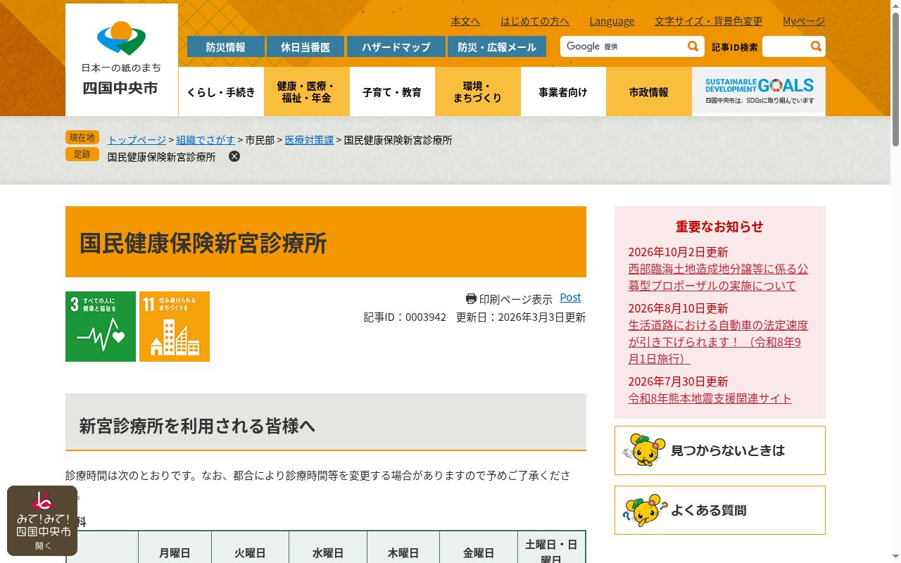Click the よくある質問 mascot button
Image resolution: width=901 pixels, height=563 pixels.
pos(720,510)
